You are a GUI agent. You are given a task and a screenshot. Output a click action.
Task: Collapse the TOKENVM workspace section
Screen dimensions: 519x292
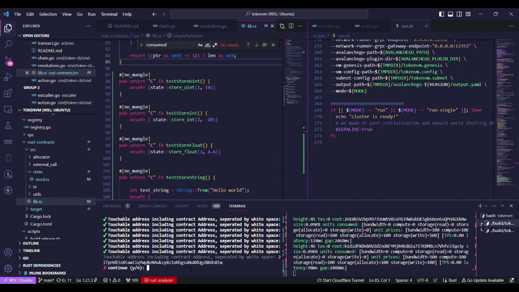pyautogui.click(x=46, y=110)
